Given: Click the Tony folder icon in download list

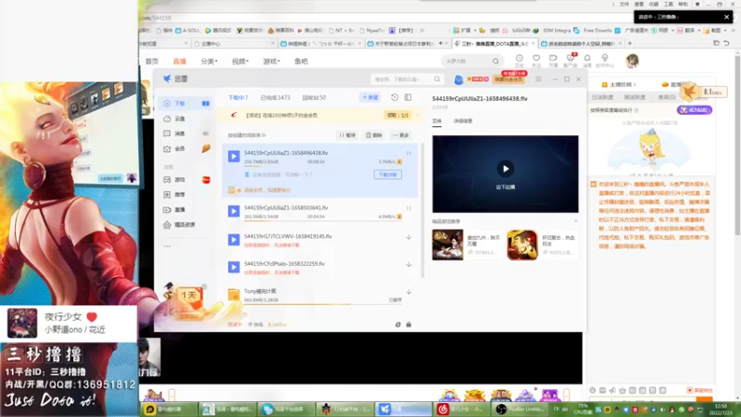Looking at the screenshot, I should coord(233,295).
